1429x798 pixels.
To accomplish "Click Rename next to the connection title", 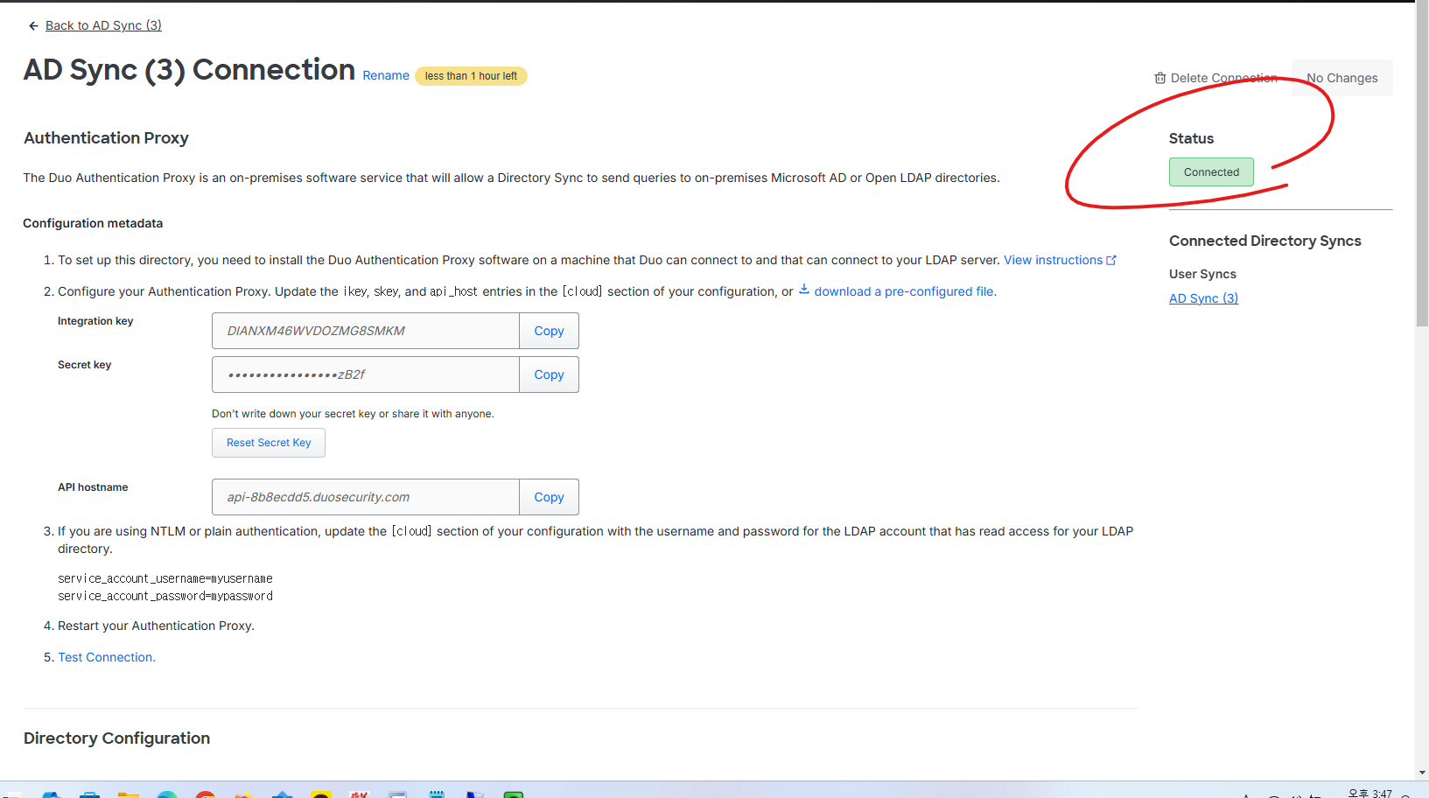I will coord(386,76).
